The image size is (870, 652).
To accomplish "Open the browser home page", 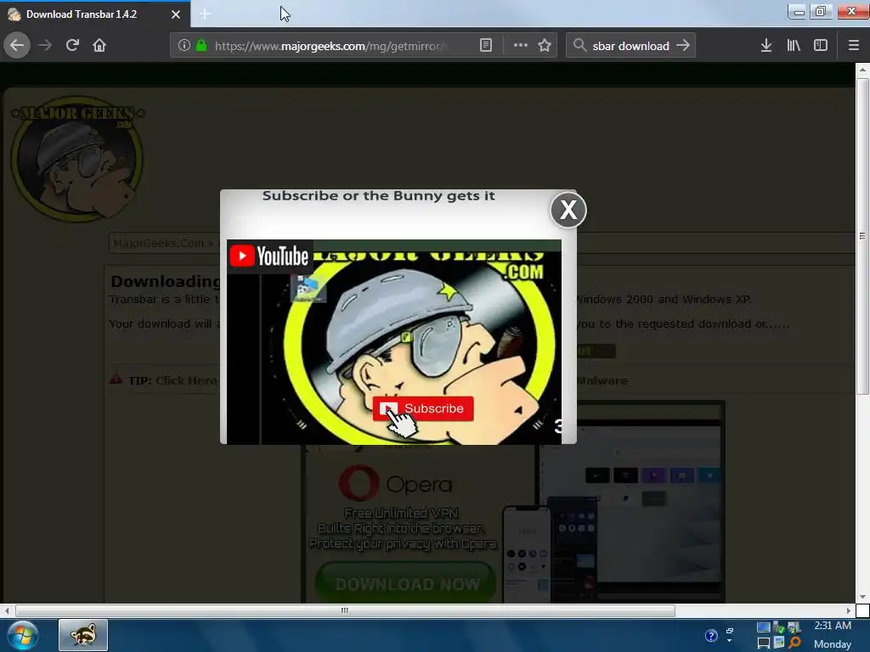I will pyautogui.click(x=99, y=46).
